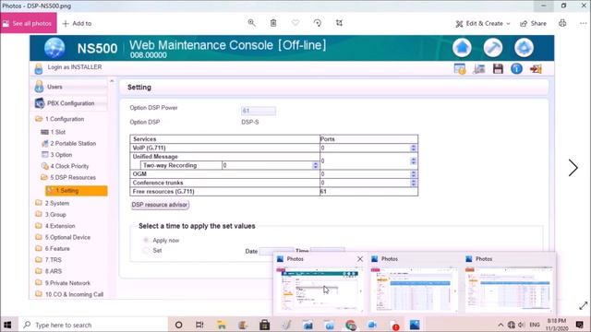Go to the next photo arrow
591x332 pixels.
click(573, 168)
